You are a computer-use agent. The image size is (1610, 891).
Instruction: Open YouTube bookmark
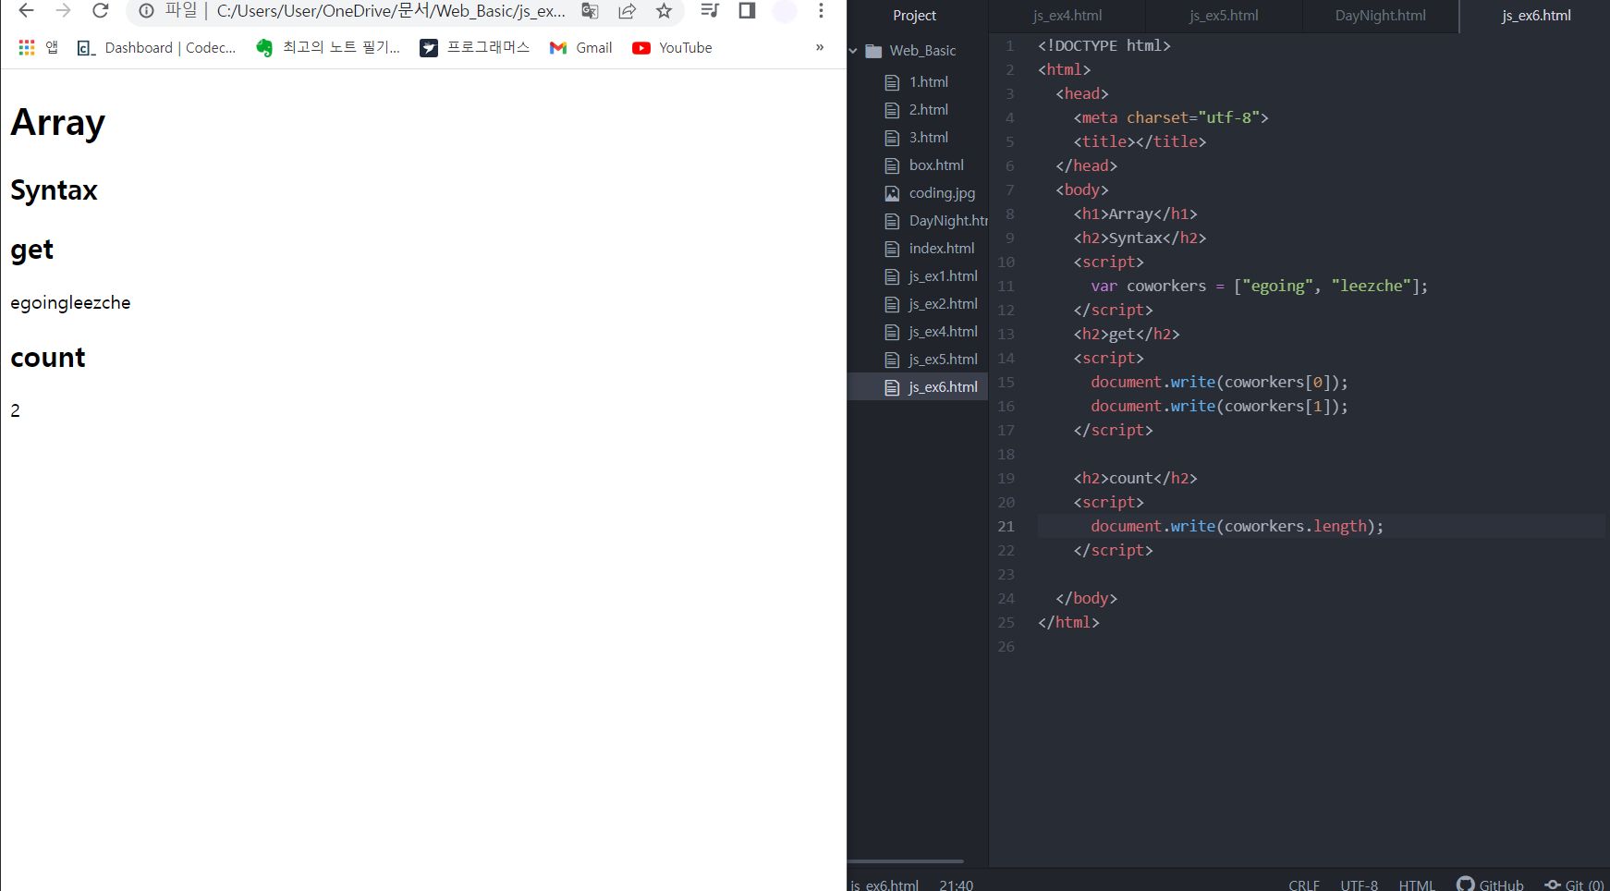click(672, 47)
